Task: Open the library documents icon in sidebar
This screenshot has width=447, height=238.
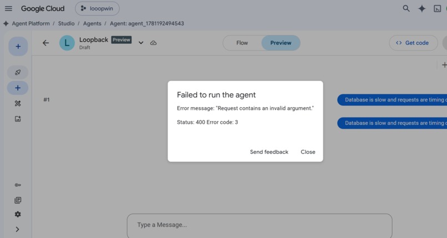Action: tap(18, 200)
